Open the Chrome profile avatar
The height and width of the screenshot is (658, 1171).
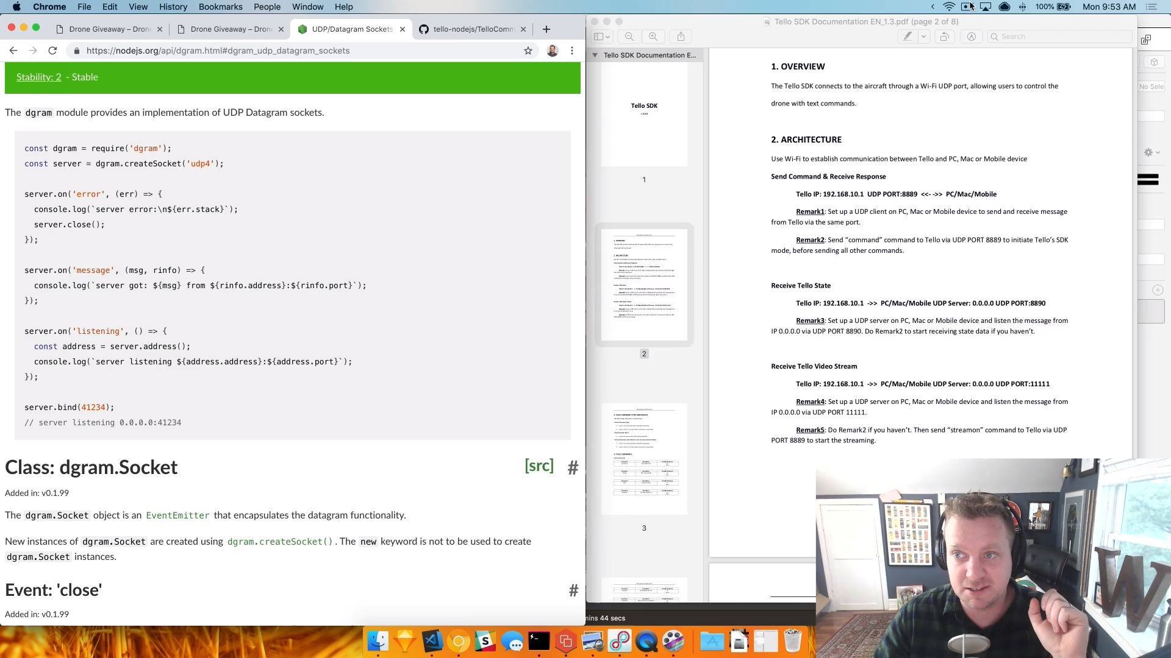click(553, 51)
